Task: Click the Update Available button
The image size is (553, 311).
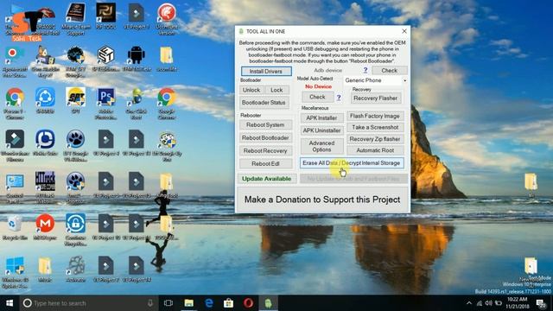Action: tap(267, 179)
